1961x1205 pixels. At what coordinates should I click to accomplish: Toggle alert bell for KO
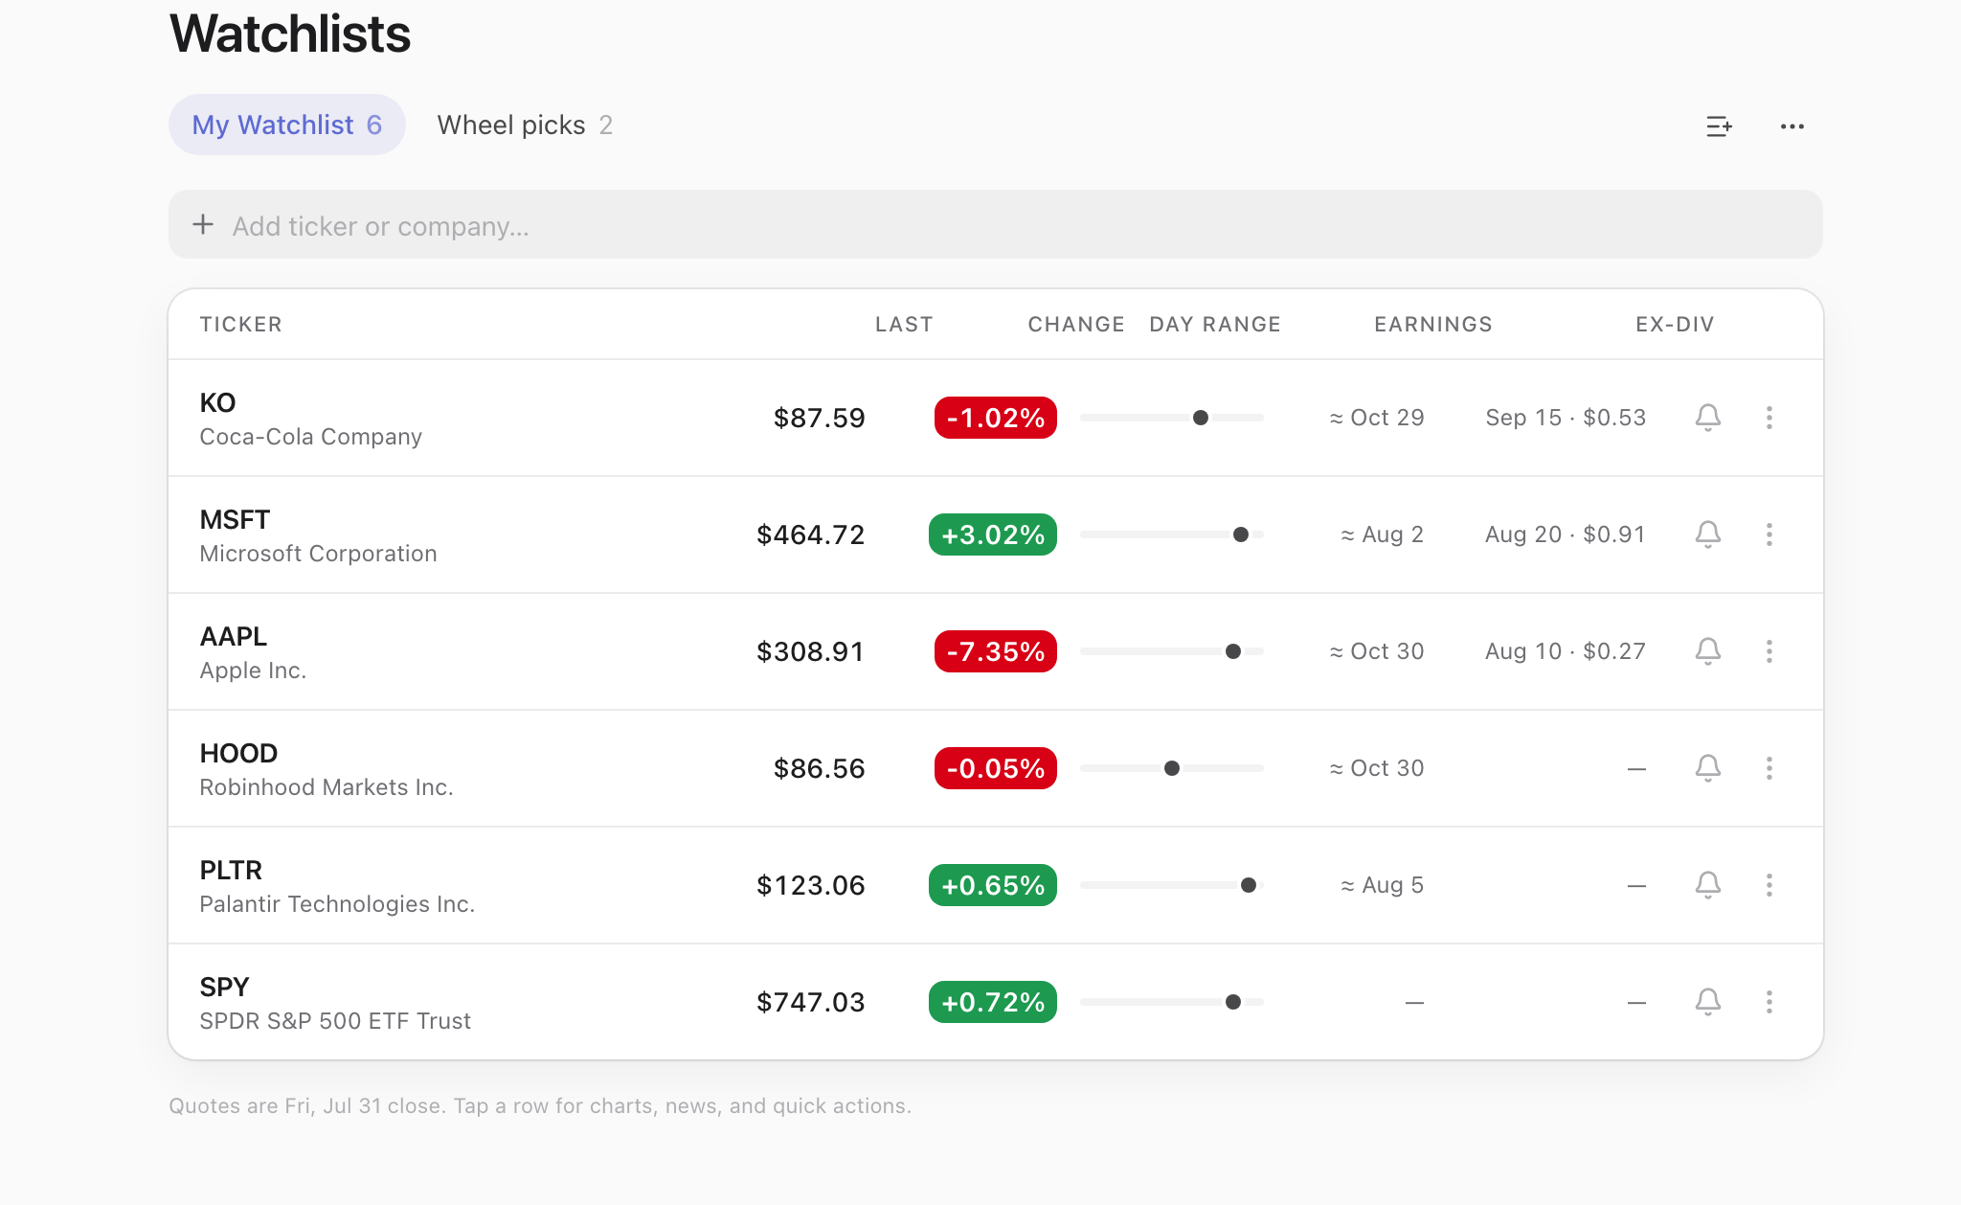click(1708, 418)
